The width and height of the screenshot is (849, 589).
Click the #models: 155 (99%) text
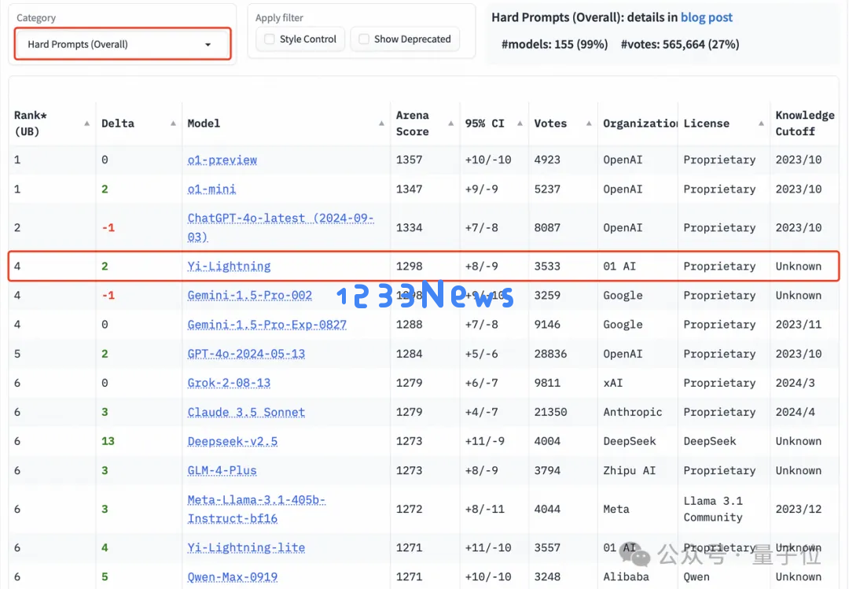pyautogui.click(x=554, y=45)
